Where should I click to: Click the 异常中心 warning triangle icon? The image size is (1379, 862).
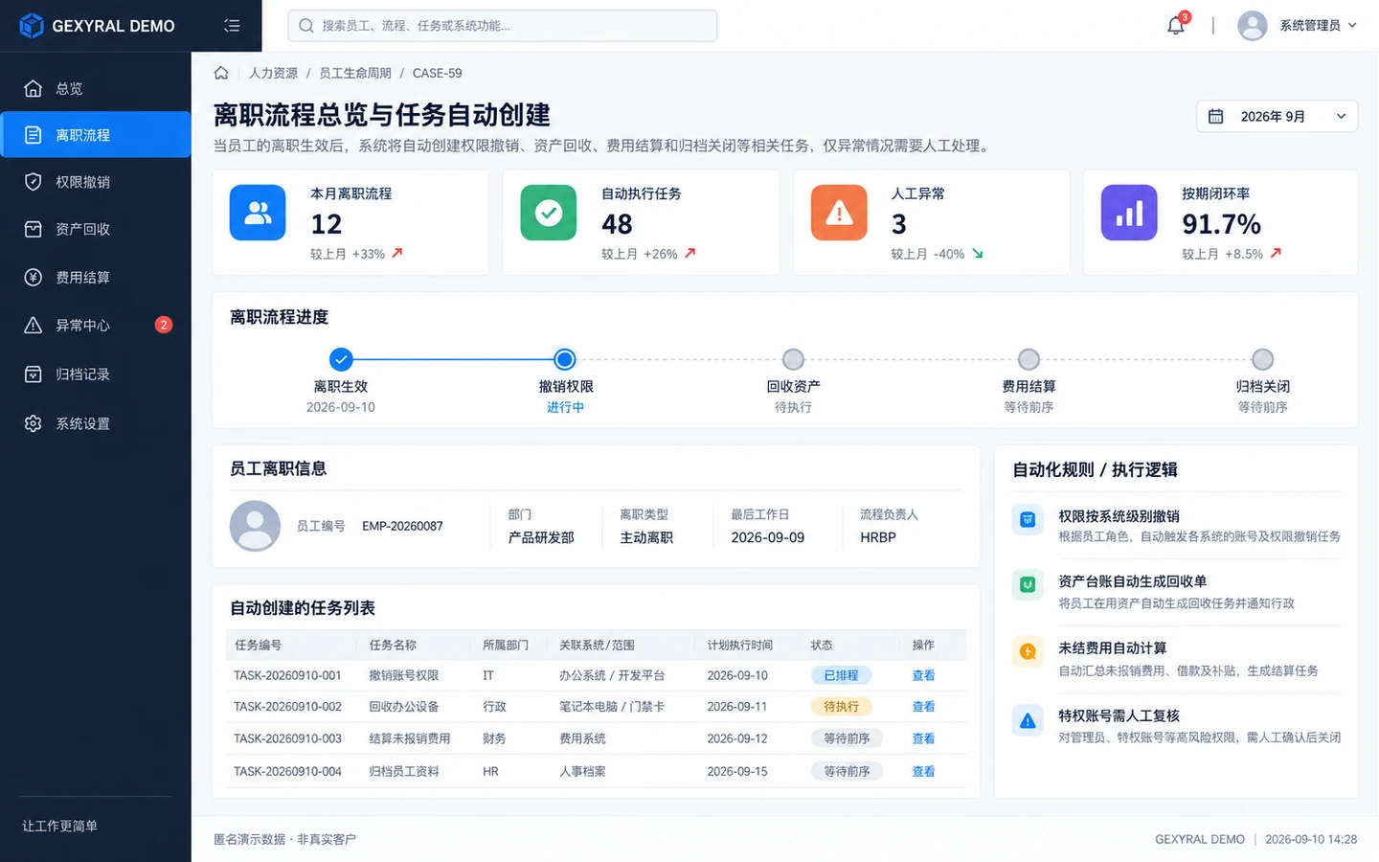[x=34, y=326]
